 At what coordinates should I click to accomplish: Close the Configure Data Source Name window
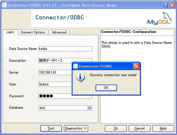172,5
